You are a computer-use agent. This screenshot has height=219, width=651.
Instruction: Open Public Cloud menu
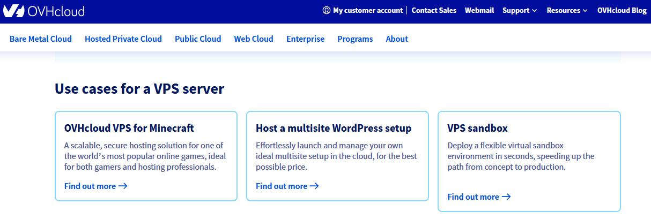pos(198,39)
